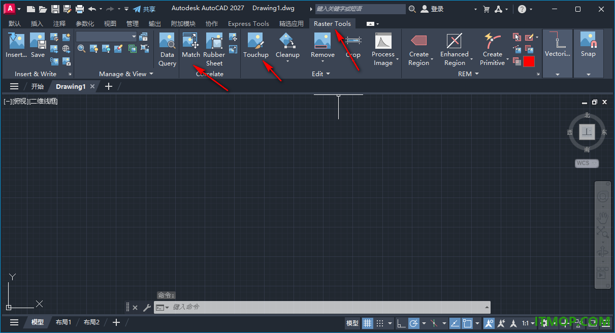Click the Help question mark icon
This screenshot has width=615, height=333.
(x=522, y=9)
